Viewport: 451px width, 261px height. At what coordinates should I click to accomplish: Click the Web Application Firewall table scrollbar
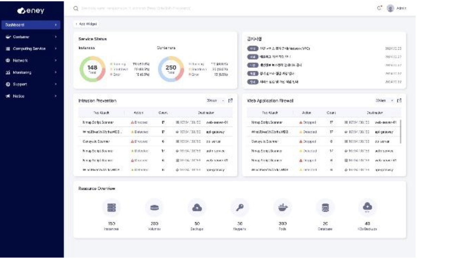(401, 131)
